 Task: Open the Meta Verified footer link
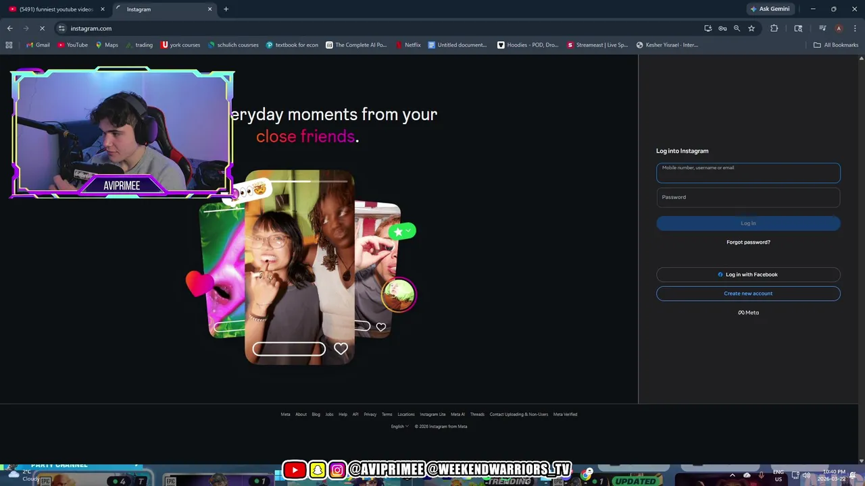point(565,414)
